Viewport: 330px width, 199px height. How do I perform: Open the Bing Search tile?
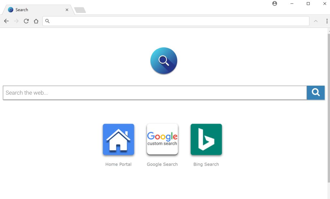(206, 139)
